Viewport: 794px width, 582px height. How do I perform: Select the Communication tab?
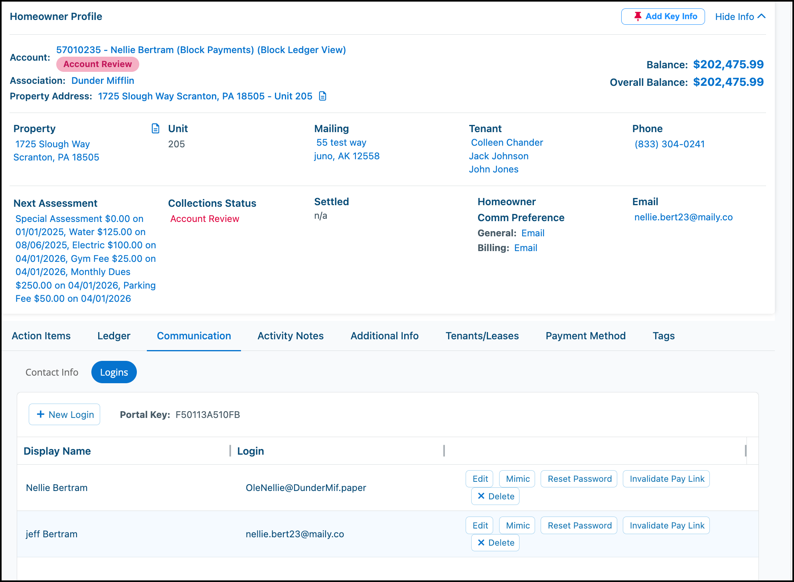[194, 336]
